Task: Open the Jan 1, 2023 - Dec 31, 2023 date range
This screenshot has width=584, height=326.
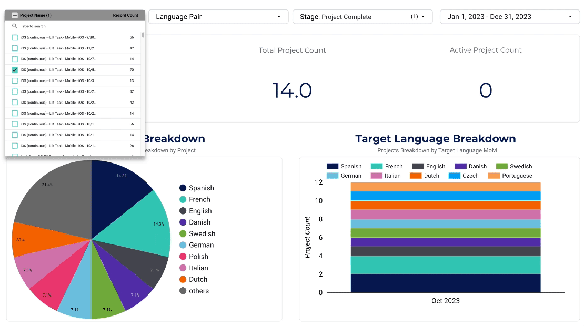Action: pyautogui.click(x=509, y=17)
